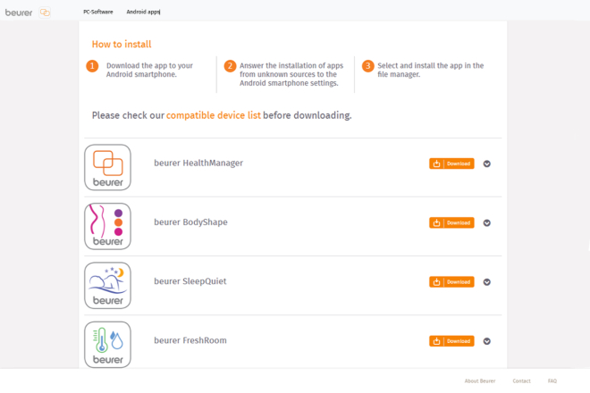
Task: Expand the SleepQuiet details chevron
Action: 487,281
